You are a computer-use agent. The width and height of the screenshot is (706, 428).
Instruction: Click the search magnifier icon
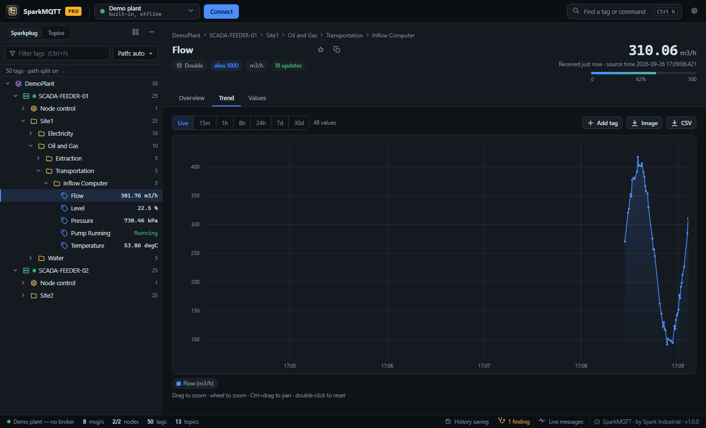(x=576, y=11)
